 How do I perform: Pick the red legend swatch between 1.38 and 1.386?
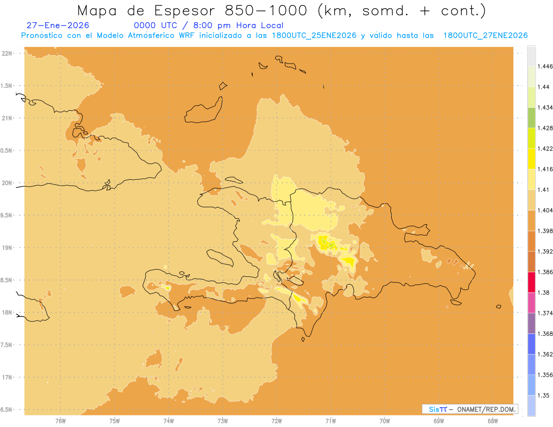pos(531,282)
